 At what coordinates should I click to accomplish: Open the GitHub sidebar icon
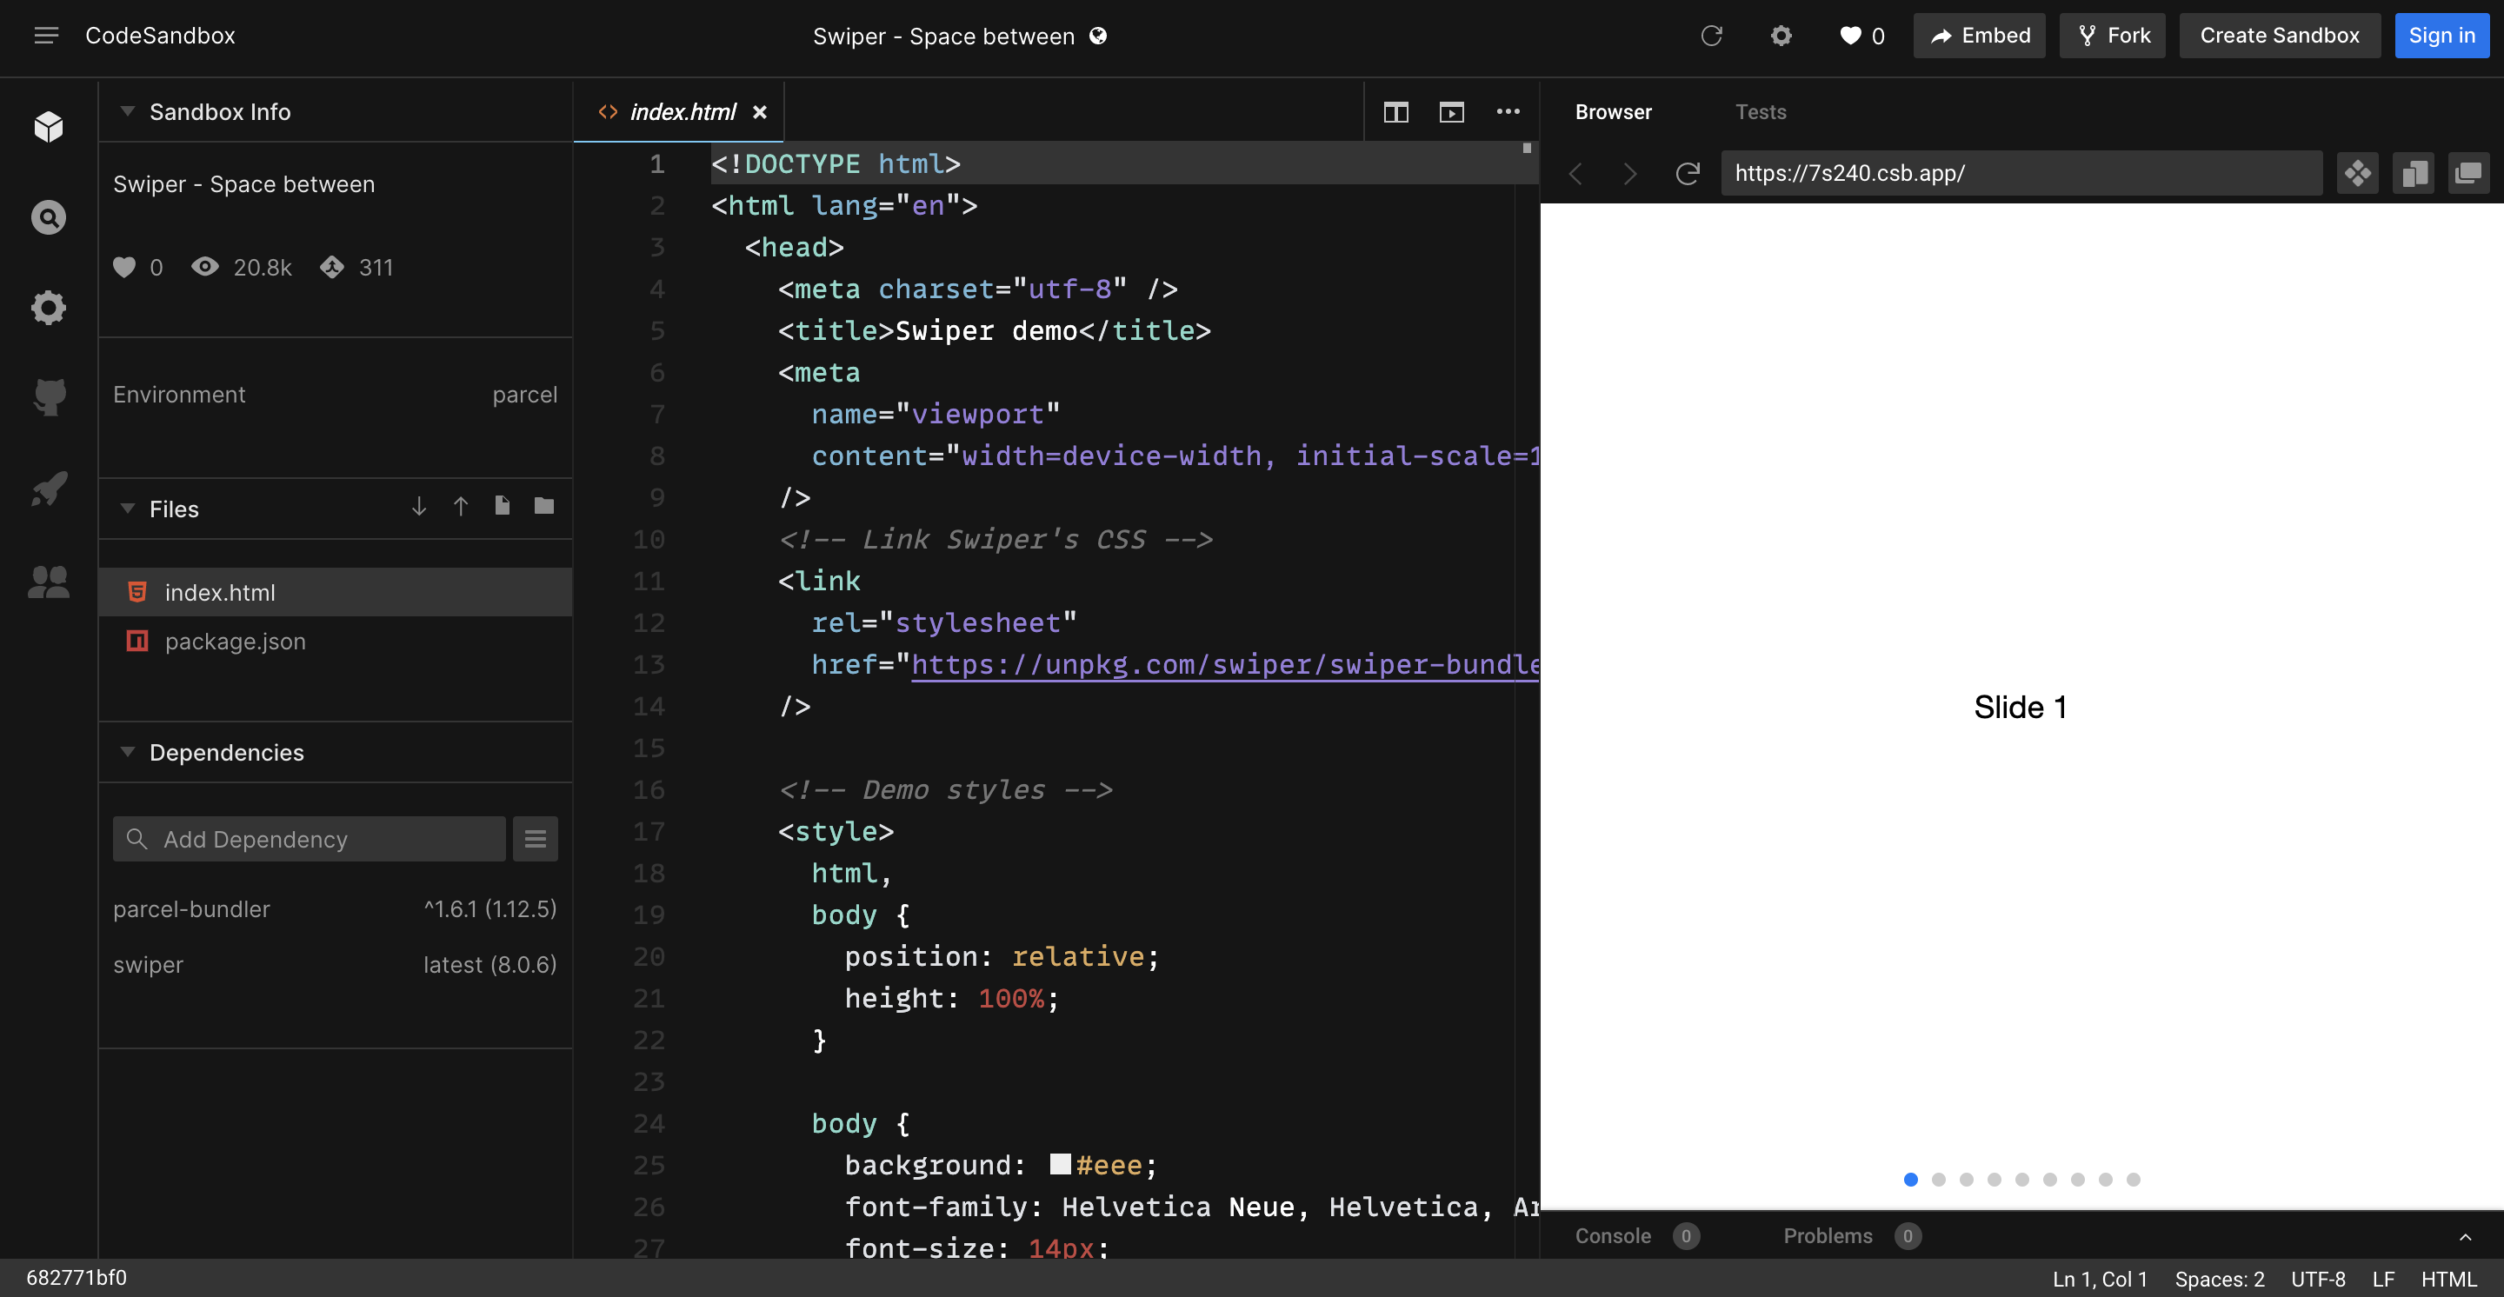49,396
